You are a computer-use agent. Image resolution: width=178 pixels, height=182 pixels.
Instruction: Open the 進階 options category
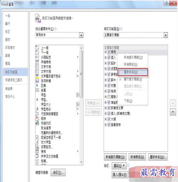15,63
